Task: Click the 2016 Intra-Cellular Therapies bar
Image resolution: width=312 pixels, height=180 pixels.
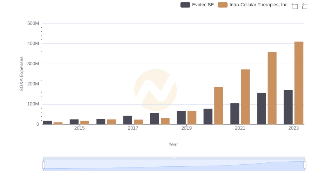Action: pos(112,122)
